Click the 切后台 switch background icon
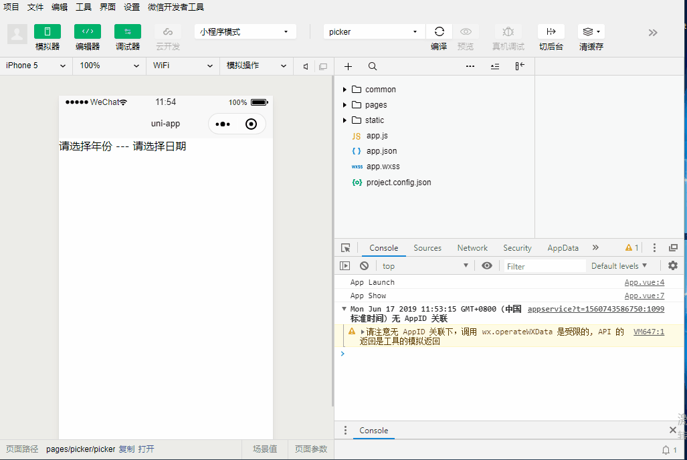This screenshot has height=460, width=687. pyautogui.click(x=551, y=31)
